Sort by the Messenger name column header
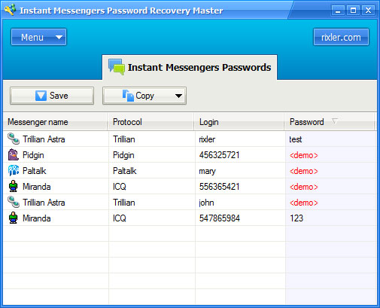 (x=56, y=122)
